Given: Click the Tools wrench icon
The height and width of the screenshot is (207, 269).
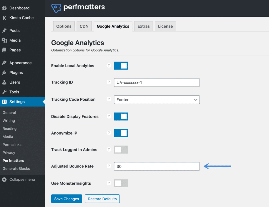Looking at the screenshot, I should [x=4, y=92].
